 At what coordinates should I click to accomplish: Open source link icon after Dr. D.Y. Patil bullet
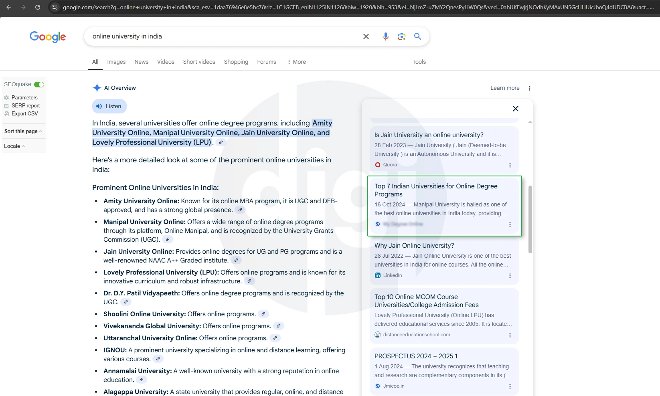click(126, 302)
